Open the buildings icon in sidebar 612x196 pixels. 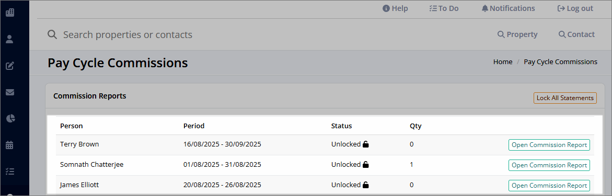tap(10, 13)
